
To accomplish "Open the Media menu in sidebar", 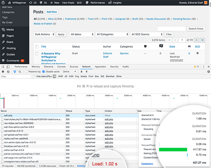I will coord(10,30).
